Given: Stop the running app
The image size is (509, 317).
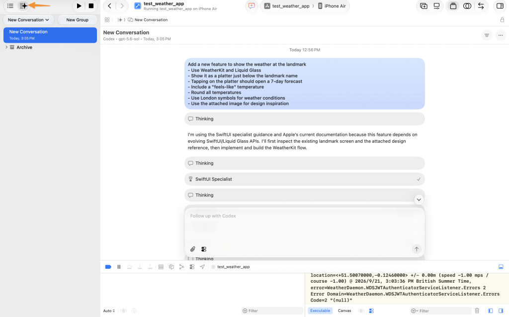Looking at the screenshot, I should [91, 6].
